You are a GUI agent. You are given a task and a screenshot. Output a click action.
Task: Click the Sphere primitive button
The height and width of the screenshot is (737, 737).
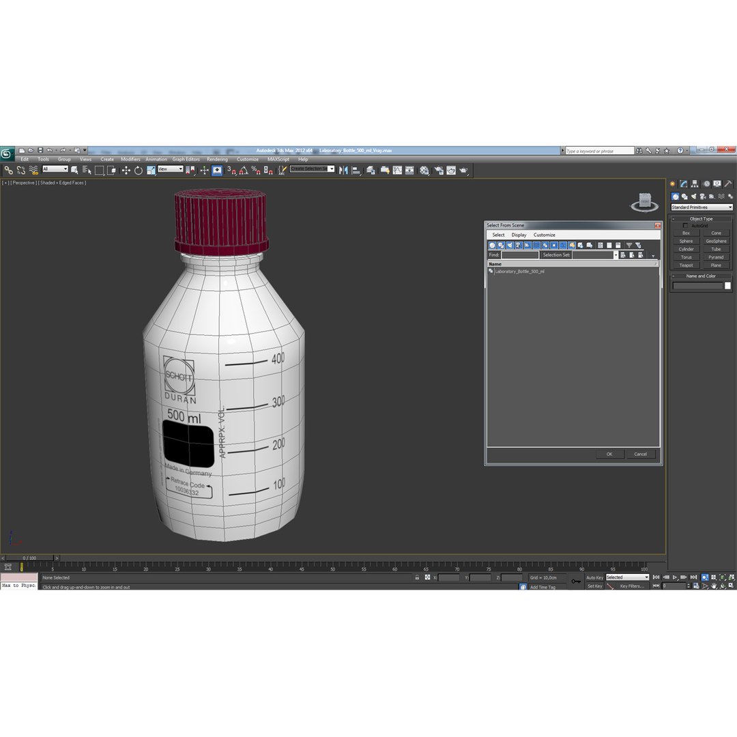click(x=687, y=241)
